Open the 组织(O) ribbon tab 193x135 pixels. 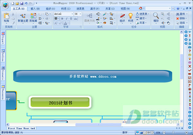51,9
